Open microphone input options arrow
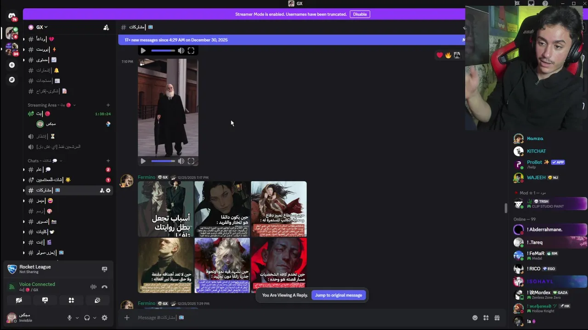 (x=77, y=318)
